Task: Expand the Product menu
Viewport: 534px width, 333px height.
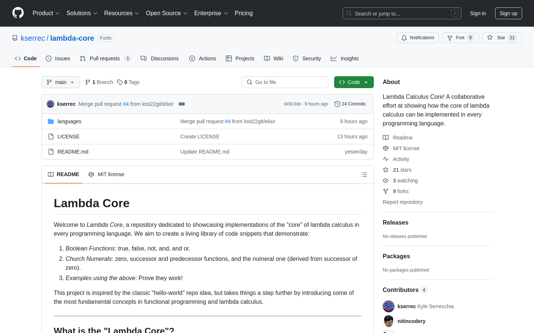Action: (46, 13)
